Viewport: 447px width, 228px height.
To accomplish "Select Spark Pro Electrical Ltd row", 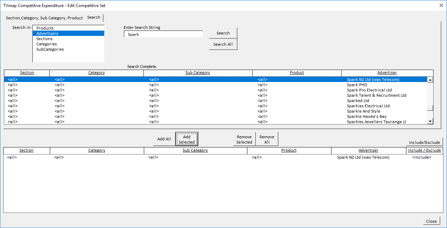I will [x=216, y=90].
